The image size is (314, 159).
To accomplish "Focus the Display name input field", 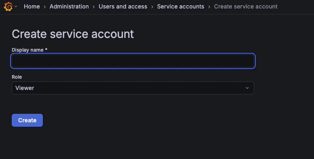I will pyautogui.click(x=133, y=61).
